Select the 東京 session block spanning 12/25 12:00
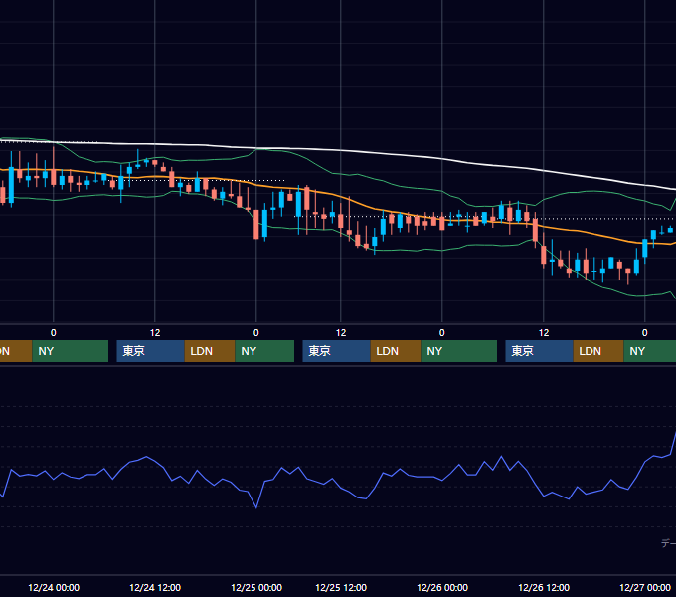676x597 pixels. (x=337, y=351)
